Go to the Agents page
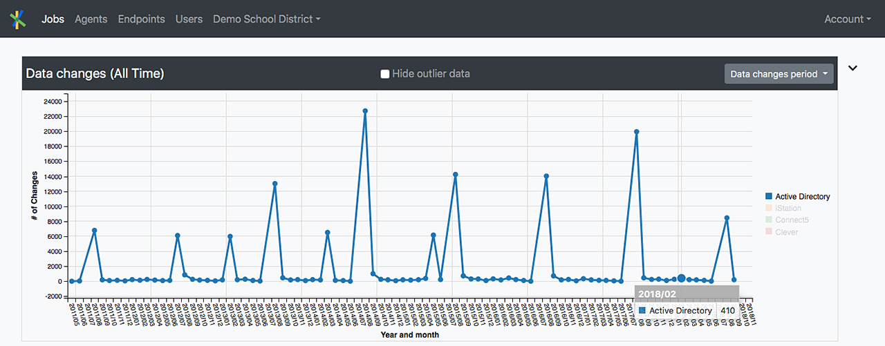Viewport: 885px width, 346px height. [x=91, y=19]
